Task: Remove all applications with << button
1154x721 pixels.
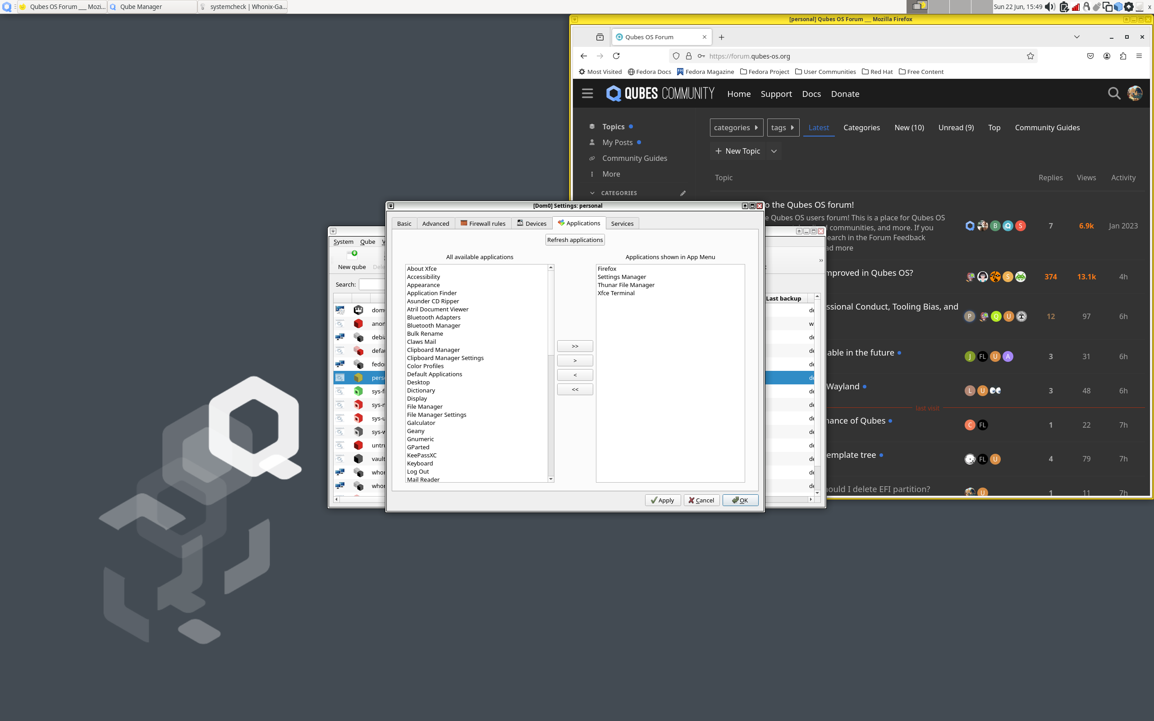Action: click(x=575, y=389)
